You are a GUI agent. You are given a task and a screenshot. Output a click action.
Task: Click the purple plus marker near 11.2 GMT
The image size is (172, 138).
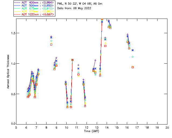tap(78, 65)
